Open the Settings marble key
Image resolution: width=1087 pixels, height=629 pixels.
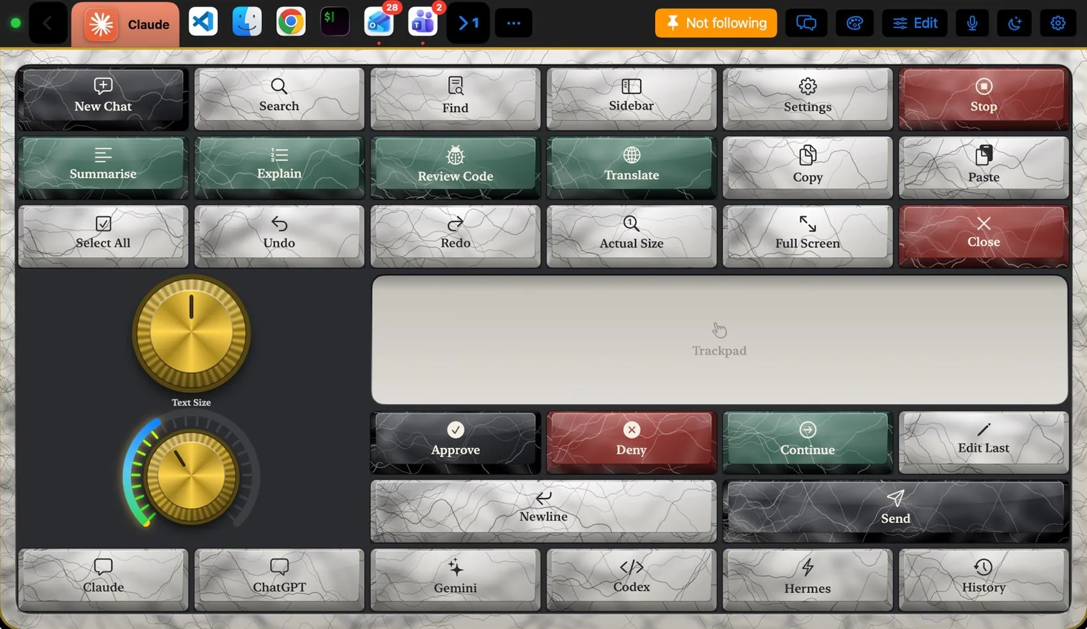click(808, 98)
